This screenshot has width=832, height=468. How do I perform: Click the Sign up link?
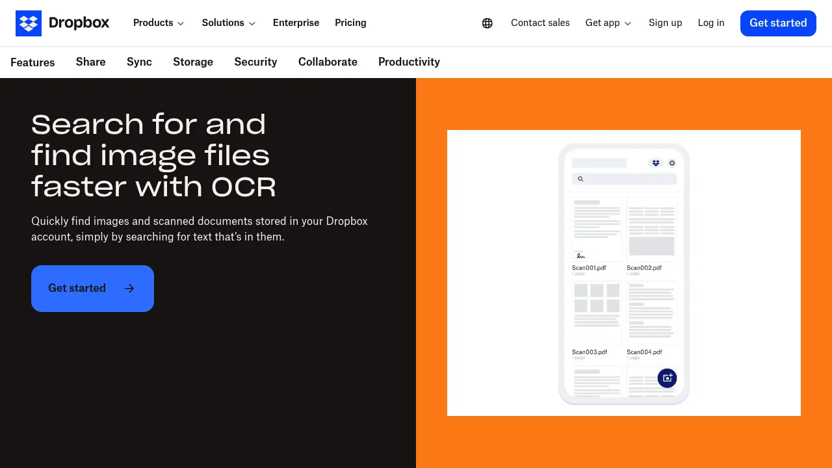[x=665, y=23]
